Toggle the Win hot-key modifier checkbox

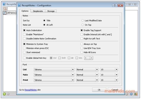[x=77, y=58]
